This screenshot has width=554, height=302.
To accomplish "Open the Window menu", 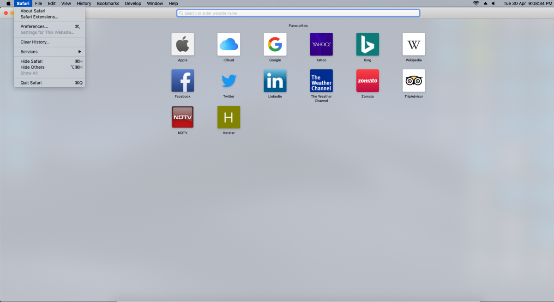I will pyautogui.click(x=155, y=3).
